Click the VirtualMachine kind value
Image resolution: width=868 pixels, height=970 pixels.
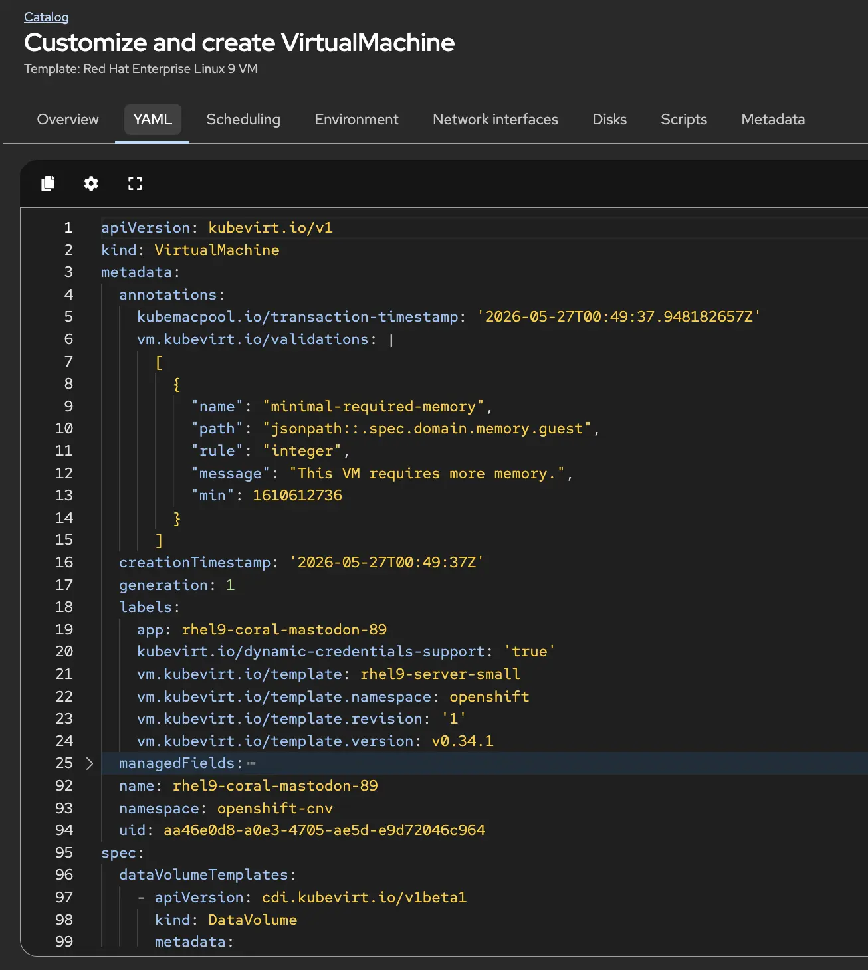click(217, 250)
